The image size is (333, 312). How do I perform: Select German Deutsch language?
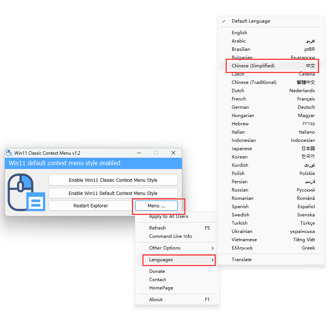[271, 107]
